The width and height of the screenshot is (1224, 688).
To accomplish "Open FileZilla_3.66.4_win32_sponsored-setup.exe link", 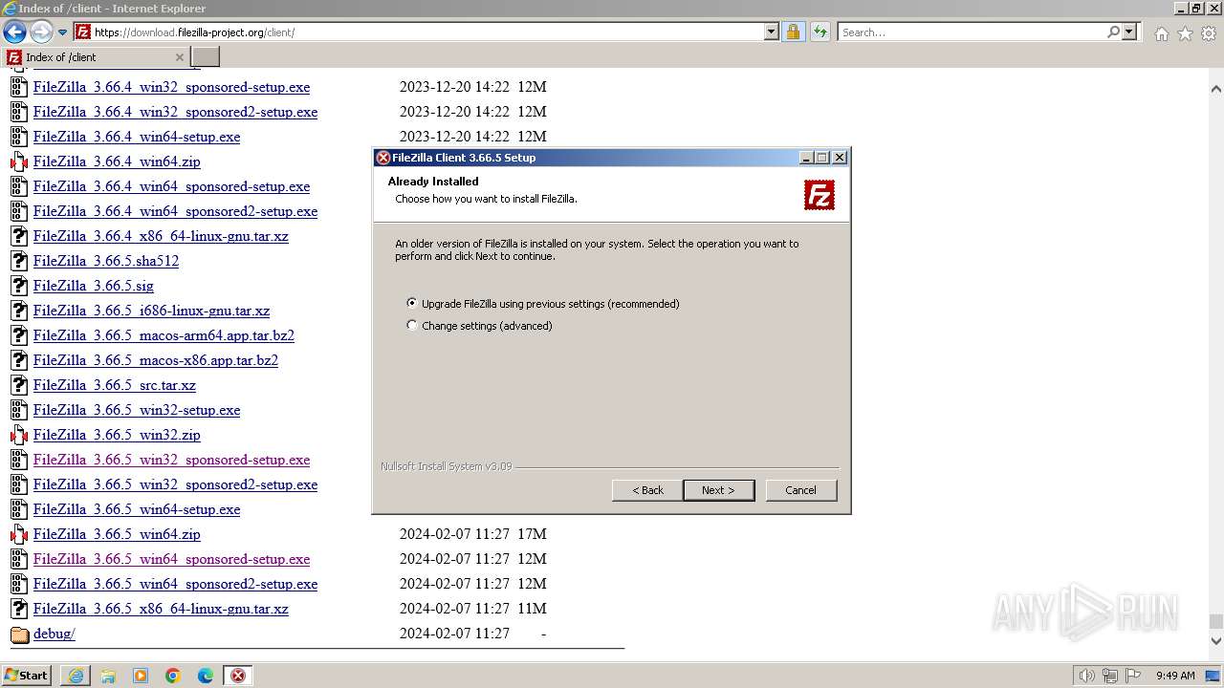I will coord(171,87).
